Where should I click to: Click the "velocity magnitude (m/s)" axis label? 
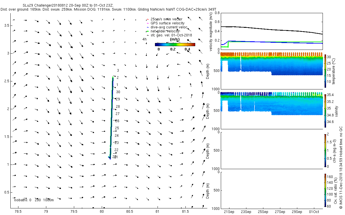211,32
